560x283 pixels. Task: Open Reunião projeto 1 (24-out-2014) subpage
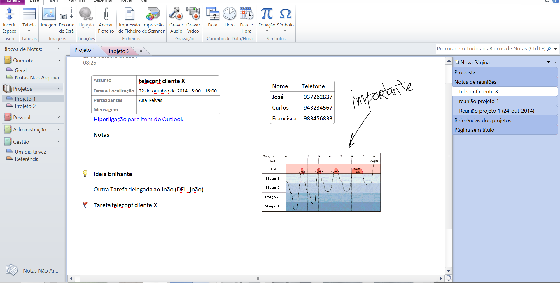(505, 111)
